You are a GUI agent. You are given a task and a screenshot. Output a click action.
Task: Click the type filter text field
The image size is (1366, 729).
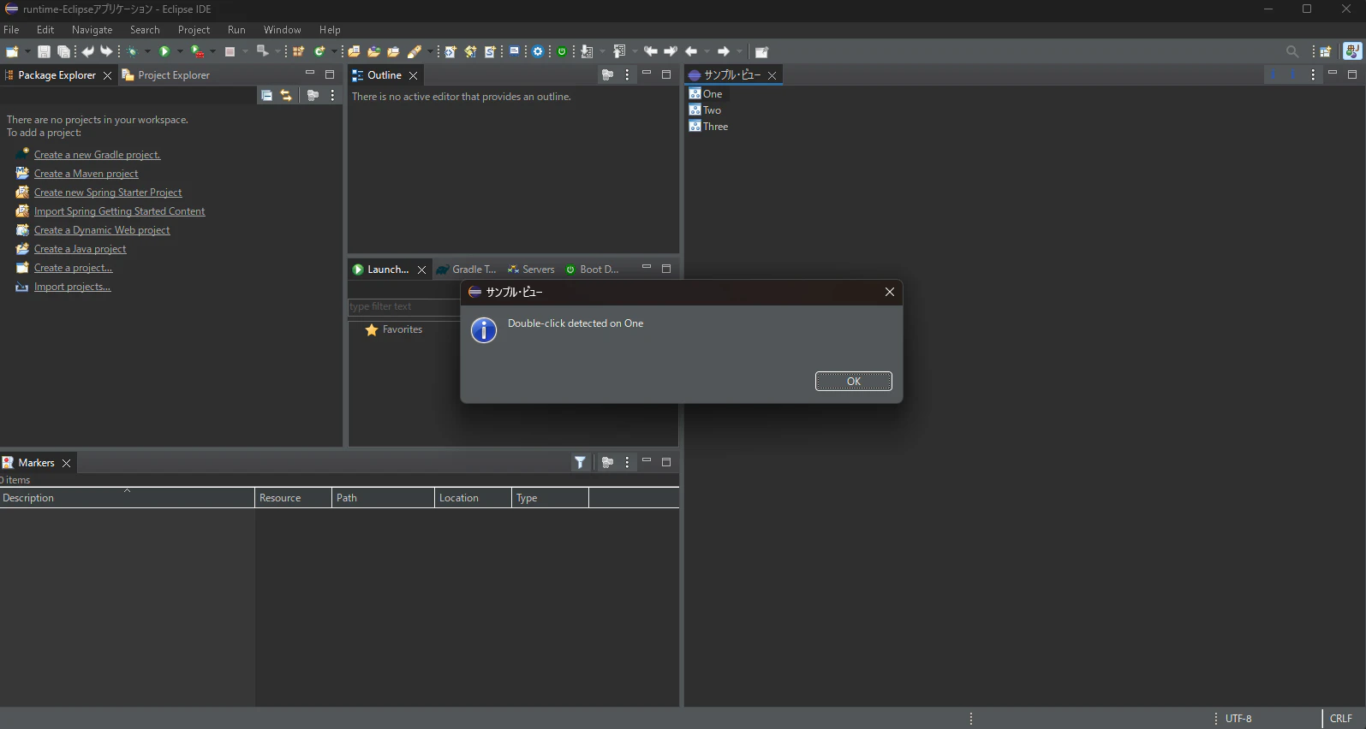[404, 306]
